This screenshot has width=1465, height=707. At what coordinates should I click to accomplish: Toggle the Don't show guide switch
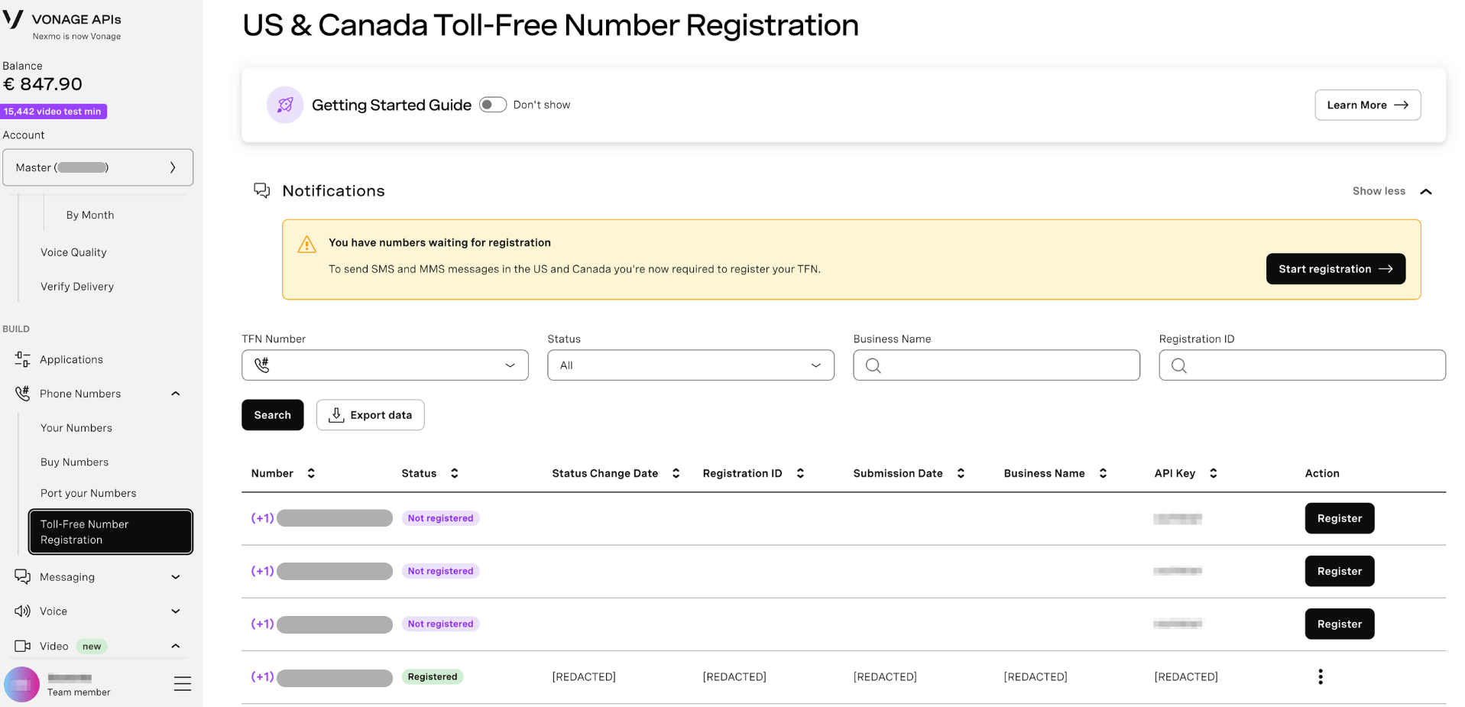[493, 105]
